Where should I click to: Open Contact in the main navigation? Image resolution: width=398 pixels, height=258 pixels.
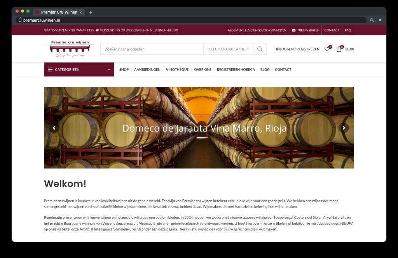pos(283,69)
